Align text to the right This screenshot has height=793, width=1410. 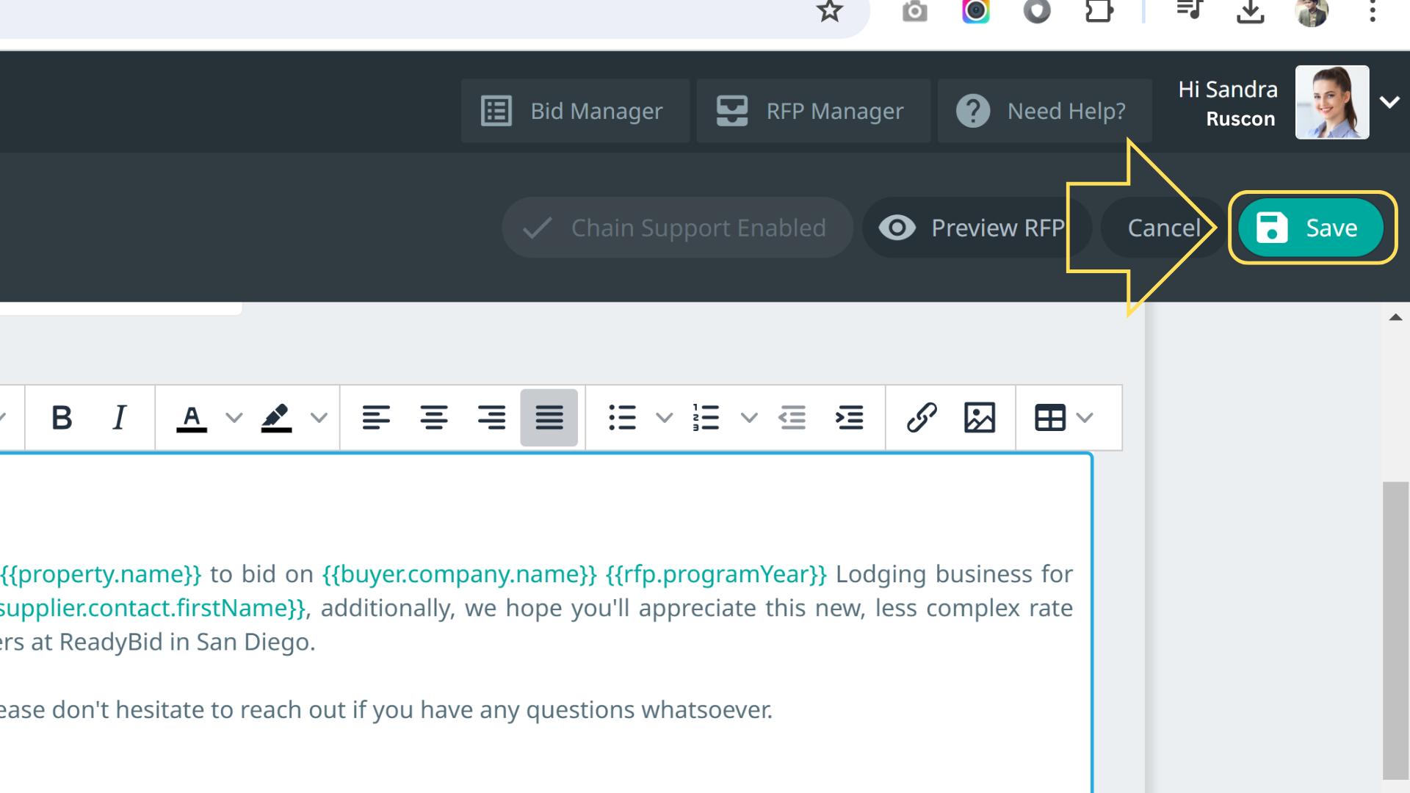[x=491, y=418]
